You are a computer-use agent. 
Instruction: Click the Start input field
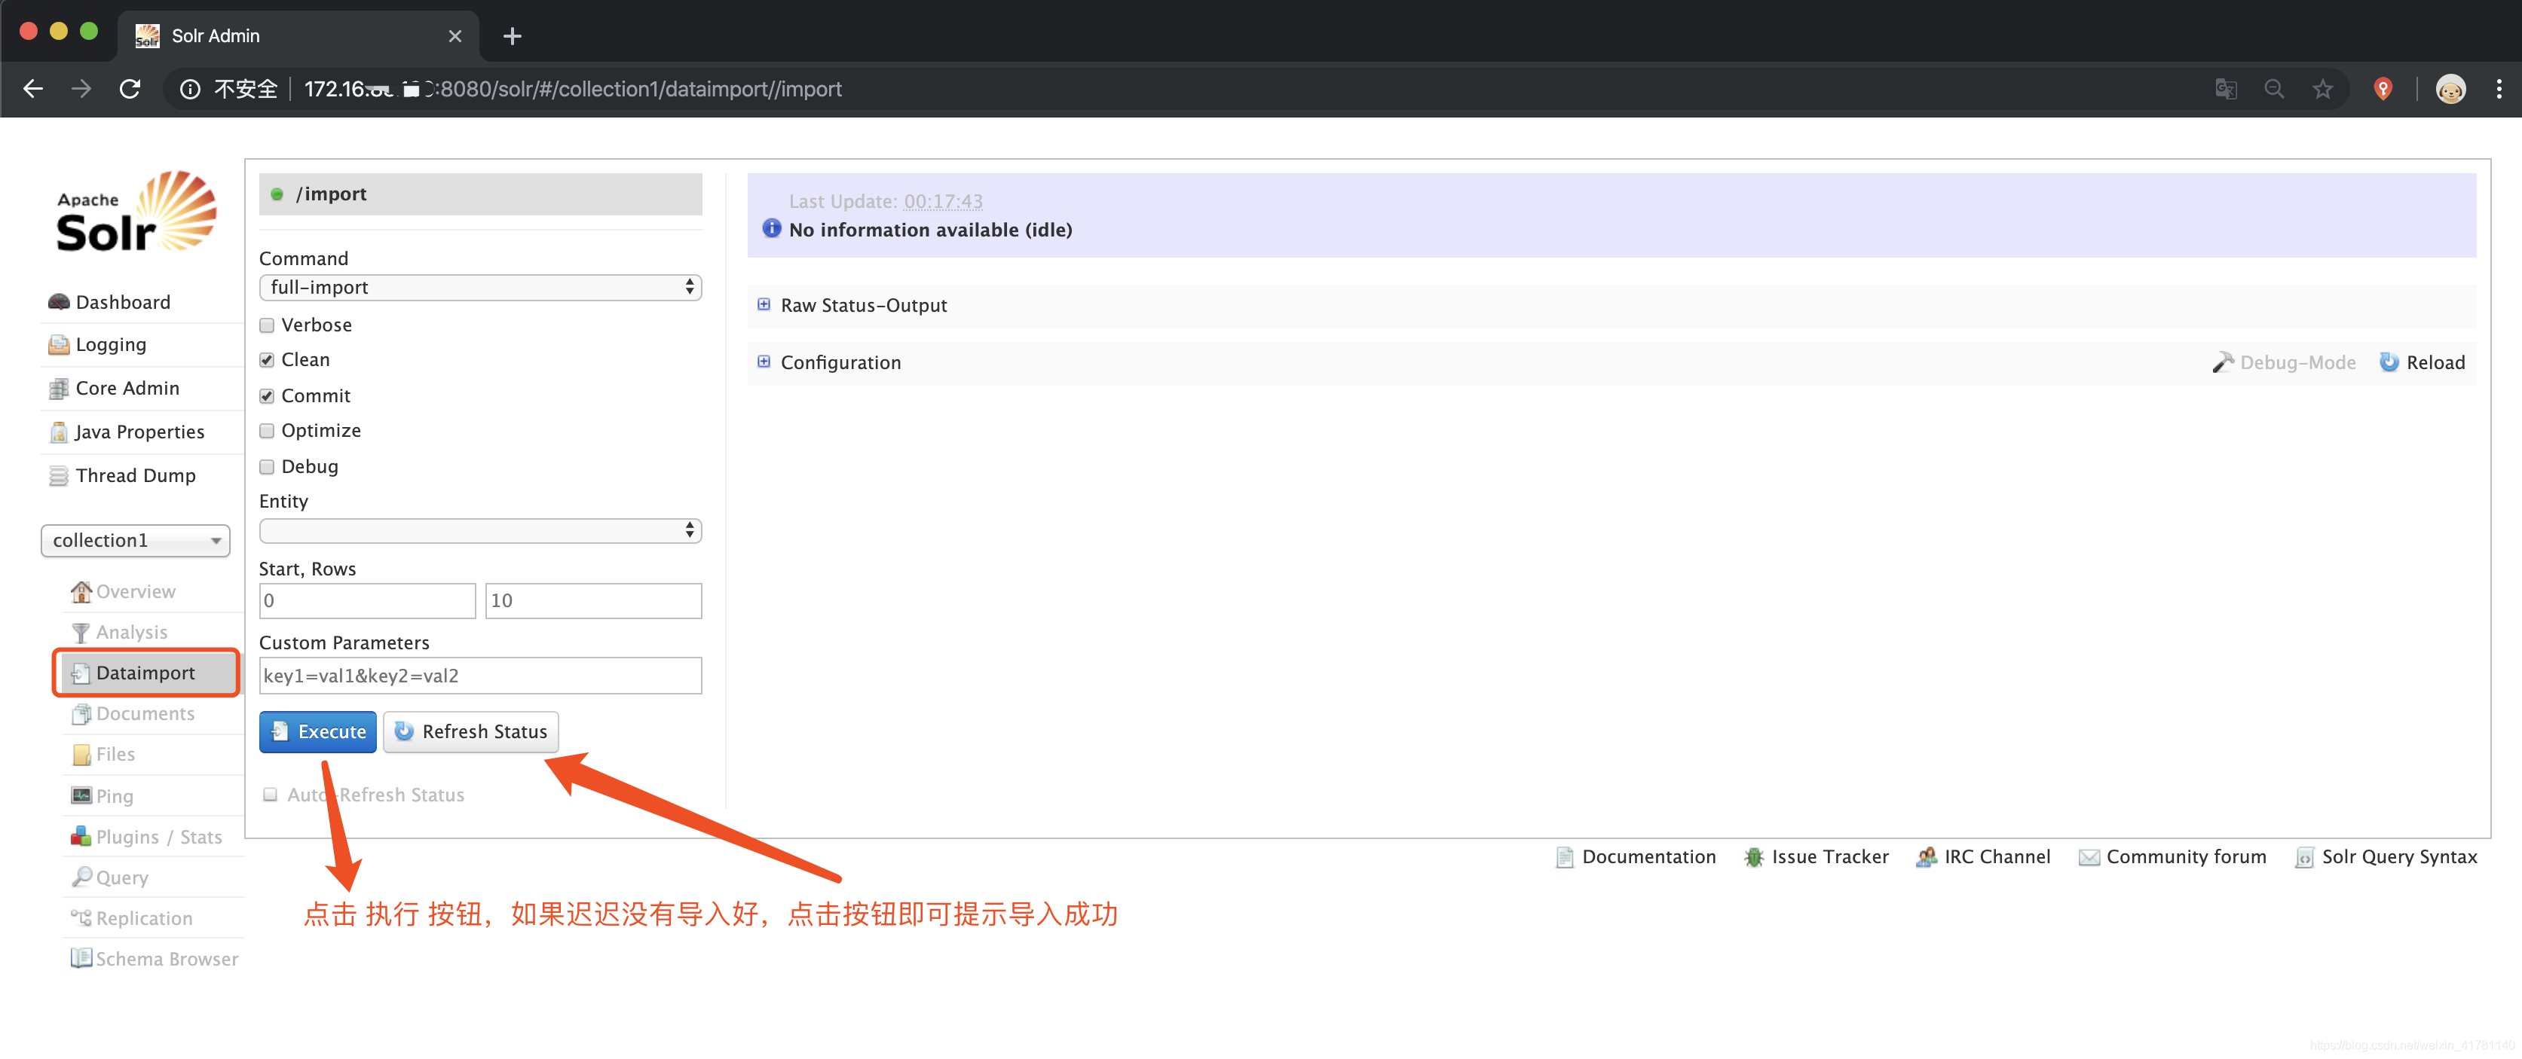(x=367, y=601)
